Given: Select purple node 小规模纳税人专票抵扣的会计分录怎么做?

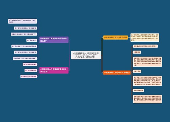Looking at the screenshot, I should (54, 40).
